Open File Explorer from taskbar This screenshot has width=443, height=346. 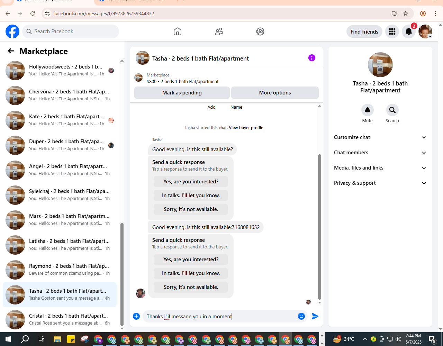(x=57, y=339)
